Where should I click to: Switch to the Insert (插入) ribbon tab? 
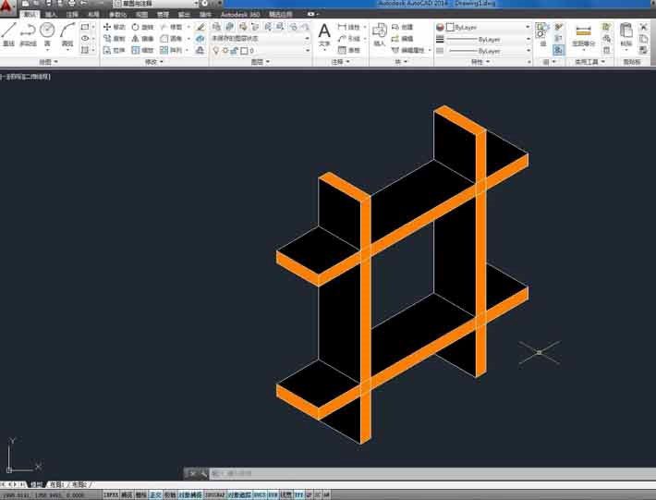pyautogui.click(x=51, y=15)
